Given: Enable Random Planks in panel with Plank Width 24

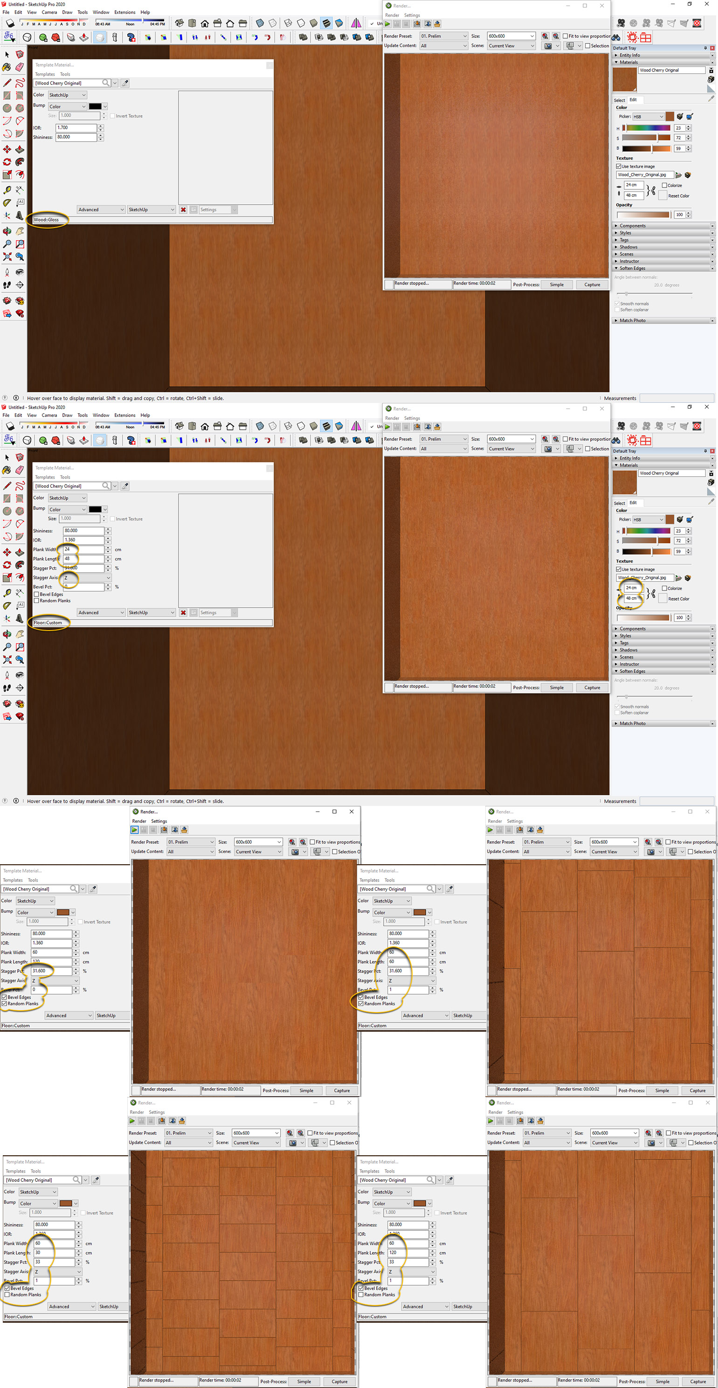Looking at the screenshot, I should (x=36, y=601).
